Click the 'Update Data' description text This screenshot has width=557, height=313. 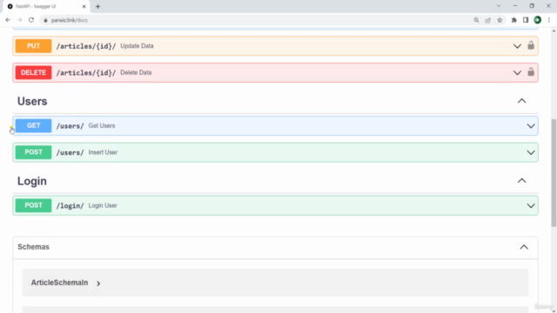pyautogui.click(x=137, y=46)
